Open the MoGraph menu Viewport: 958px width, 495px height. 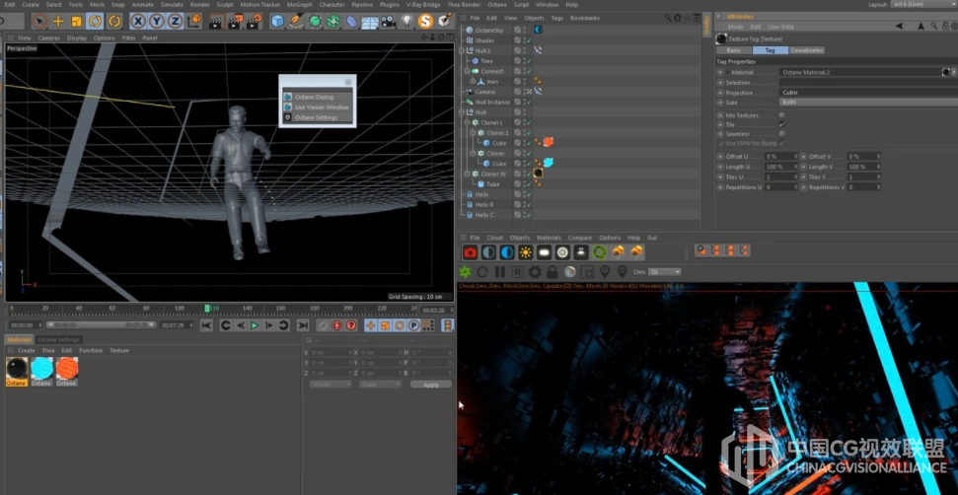click(x=299, y=4)
